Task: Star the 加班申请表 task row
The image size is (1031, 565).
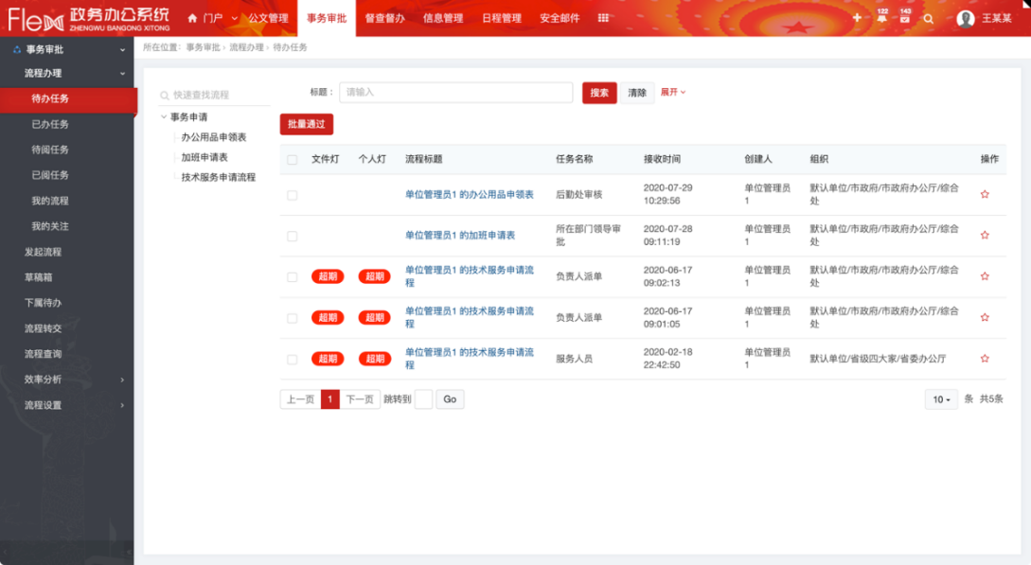Action: pyautogui.click(x=985, y=235)
